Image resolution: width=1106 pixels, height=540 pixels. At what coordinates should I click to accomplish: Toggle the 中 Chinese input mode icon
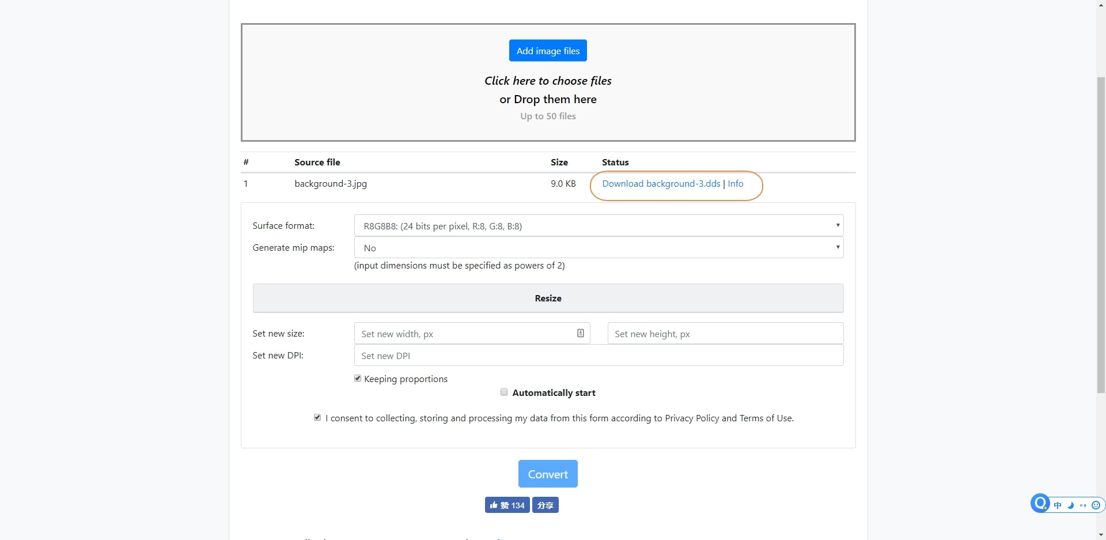pos(1058,505)
